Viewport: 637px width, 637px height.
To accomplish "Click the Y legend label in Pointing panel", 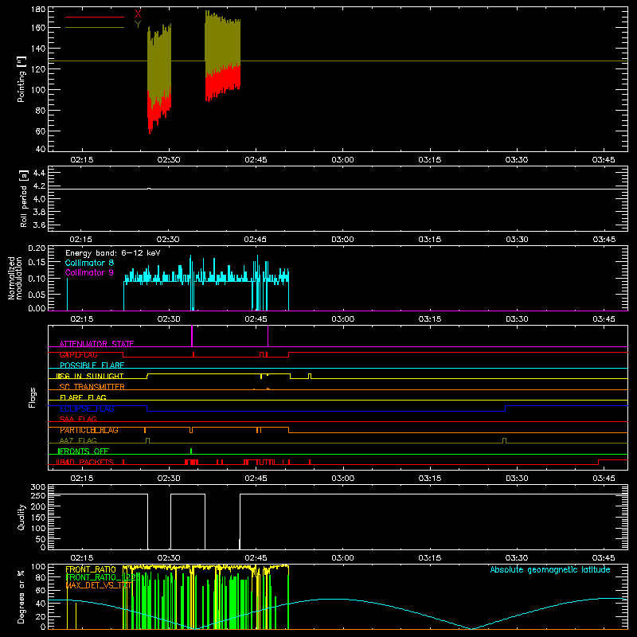I will point(138,25).
